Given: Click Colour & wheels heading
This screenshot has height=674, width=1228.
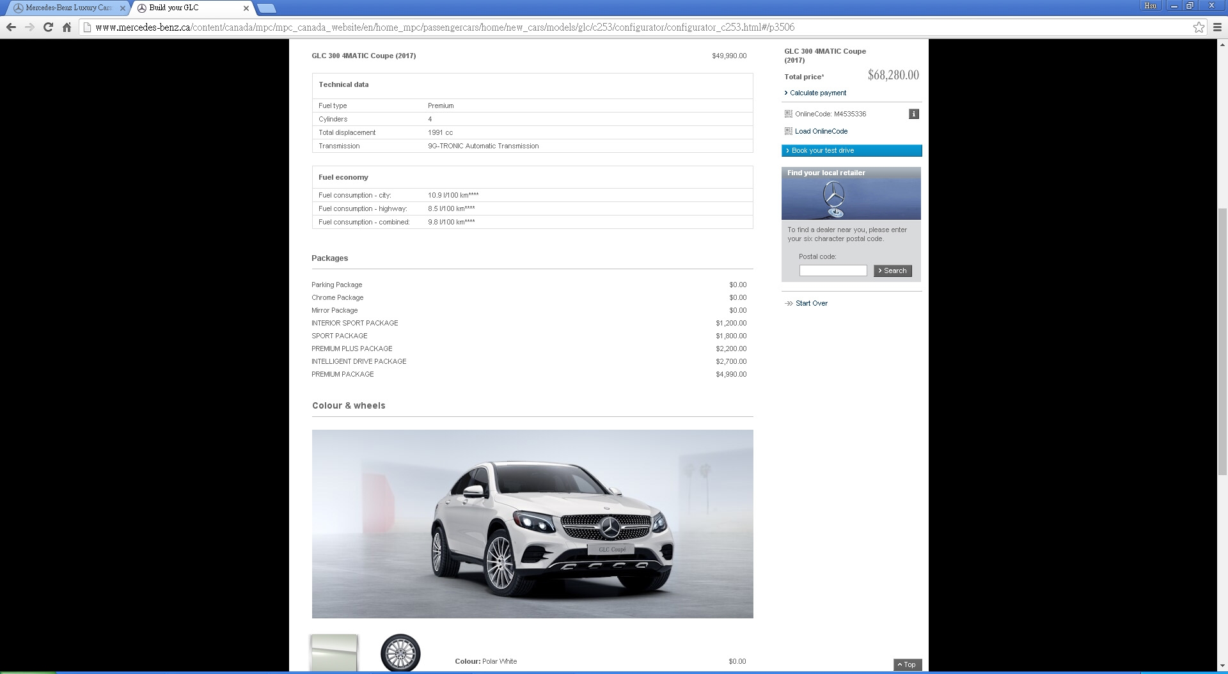Looking at the screenshot, I should click(349, 405).
